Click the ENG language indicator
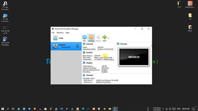This screenshot has width=198, height=111. pos(179,109)
